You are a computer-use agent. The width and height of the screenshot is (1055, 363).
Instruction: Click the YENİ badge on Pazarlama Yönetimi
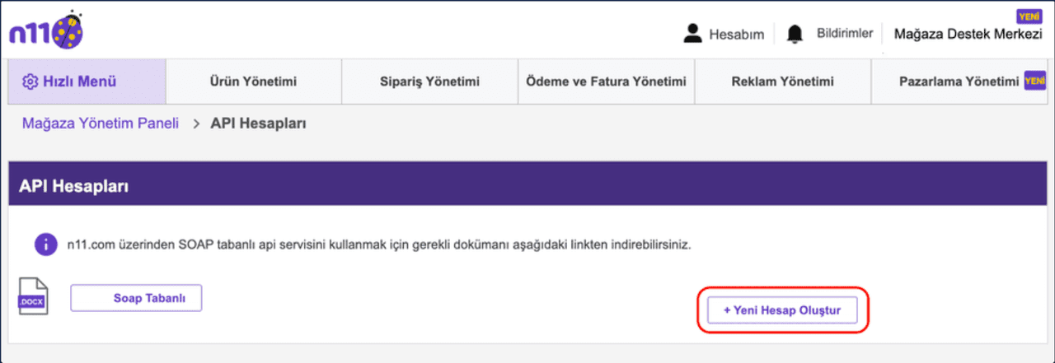(x=1034, y=81)
